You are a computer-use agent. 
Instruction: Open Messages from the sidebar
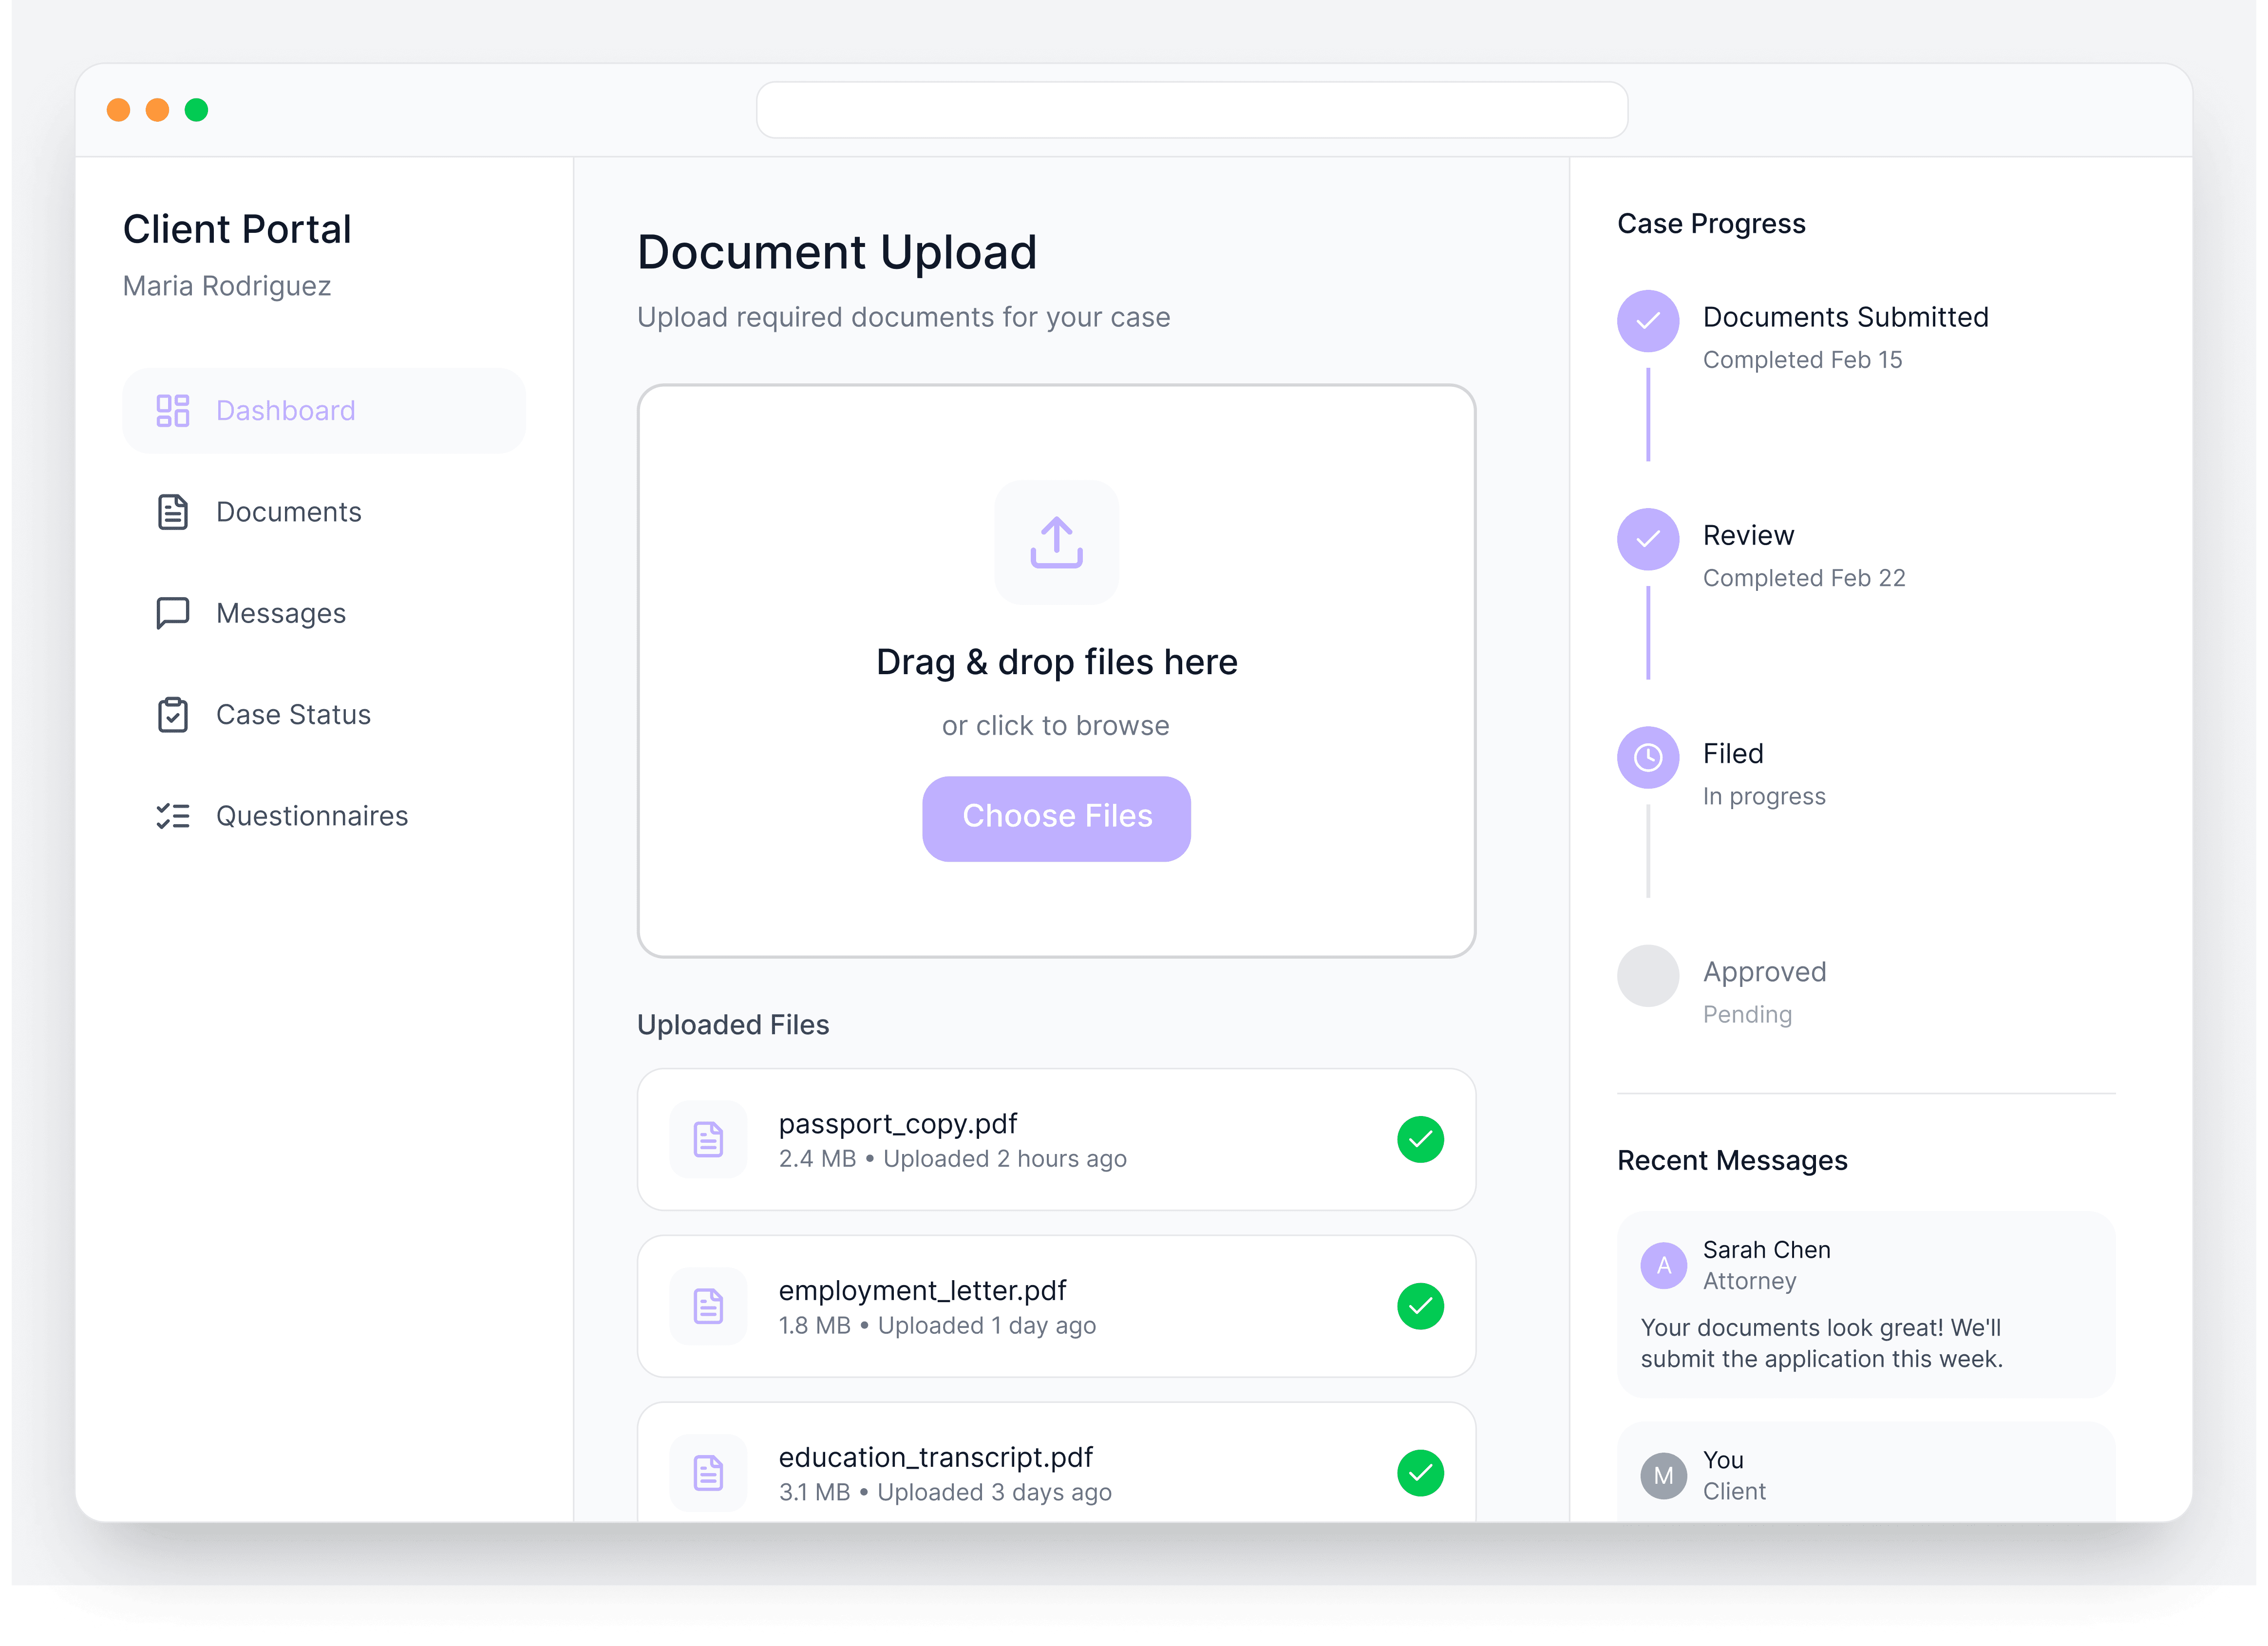[280, 613]
